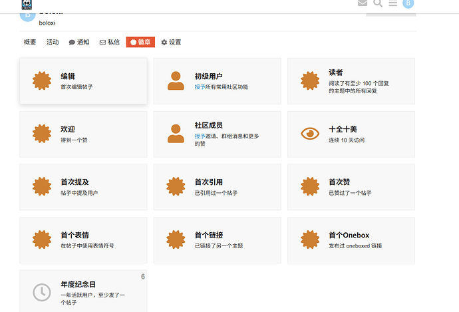Open the 通知 tab
This screenshot has width=459, height=312.
[x=79, y=42]
